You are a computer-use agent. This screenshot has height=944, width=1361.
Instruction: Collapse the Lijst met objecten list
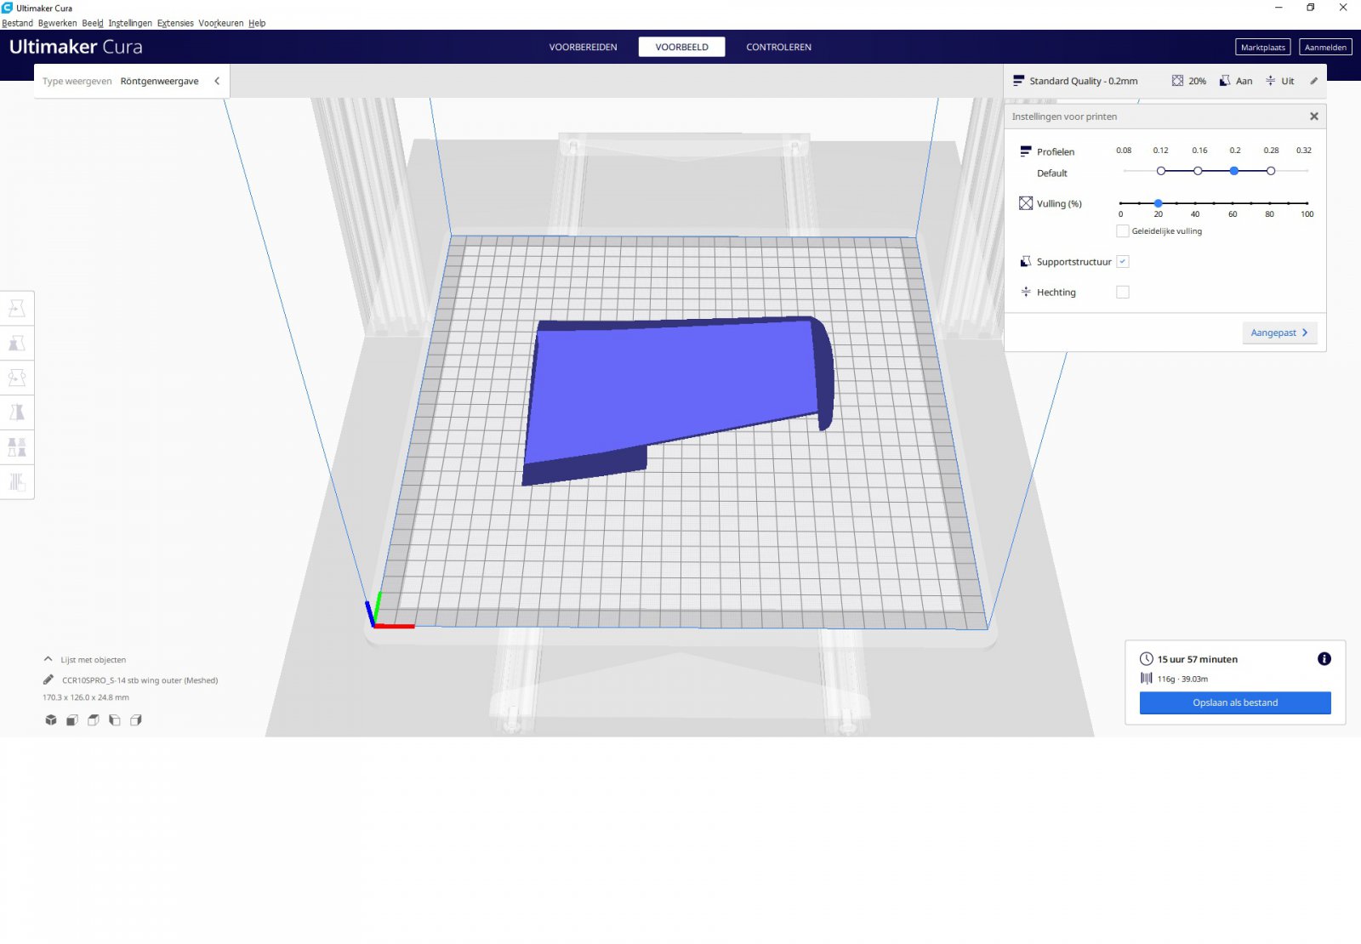[48, 659]
